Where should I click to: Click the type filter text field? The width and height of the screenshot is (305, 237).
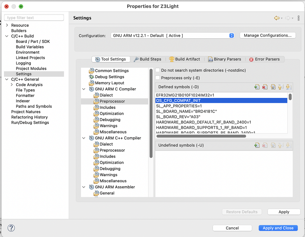(x=34, y=18)
